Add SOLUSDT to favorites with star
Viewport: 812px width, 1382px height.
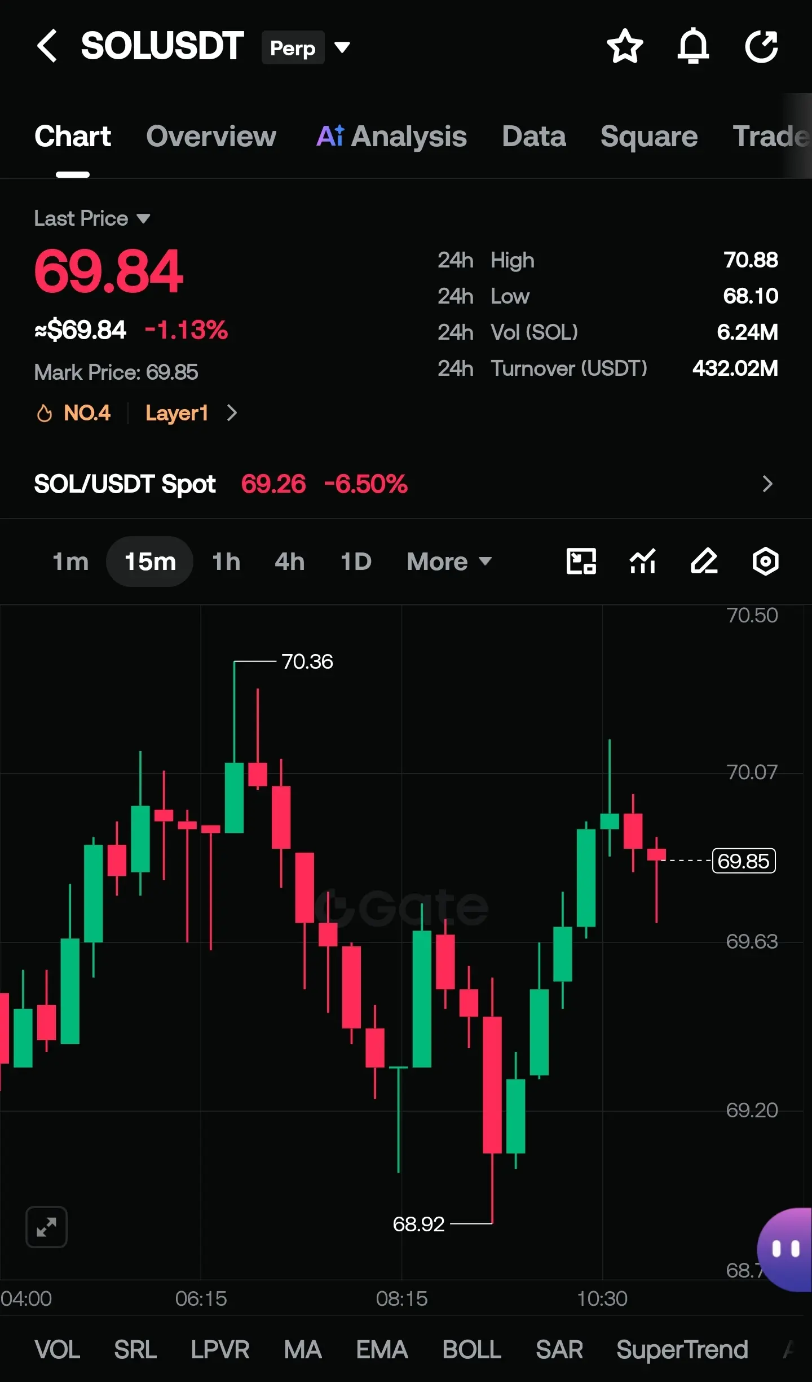pyautogui.click(x=625, y=46)
